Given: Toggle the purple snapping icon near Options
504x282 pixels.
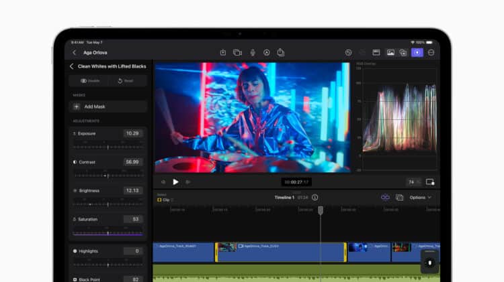Looking at the screenshot, I should 385,198.
